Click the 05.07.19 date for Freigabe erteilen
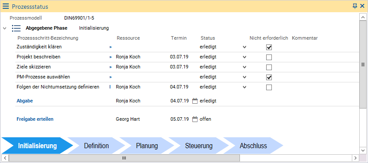This screenshot has height=163, width=368. [180, 119]
